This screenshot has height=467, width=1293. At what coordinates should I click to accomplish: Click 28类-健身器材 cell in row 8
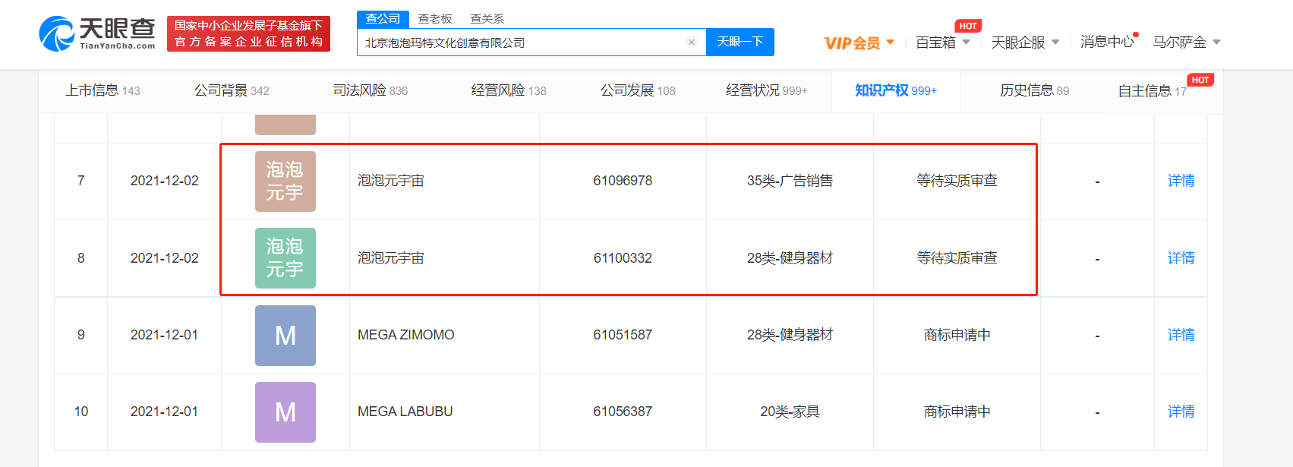point(790,258)
